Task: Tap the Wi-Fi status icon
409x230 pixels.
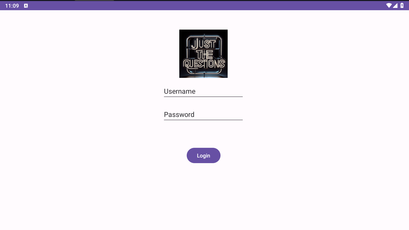Action: [389, 5]
